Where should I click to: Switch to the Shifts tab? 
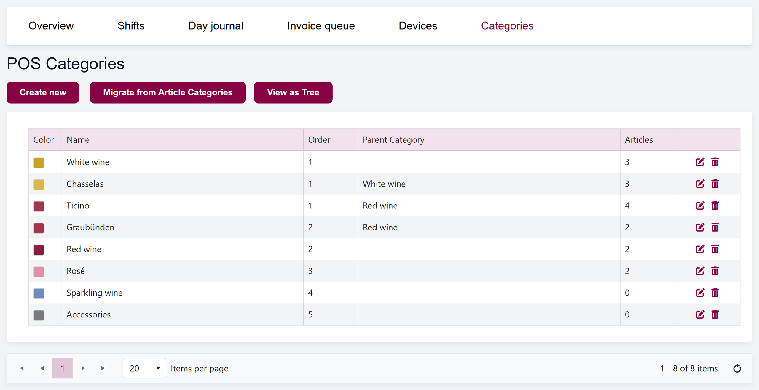131,26
